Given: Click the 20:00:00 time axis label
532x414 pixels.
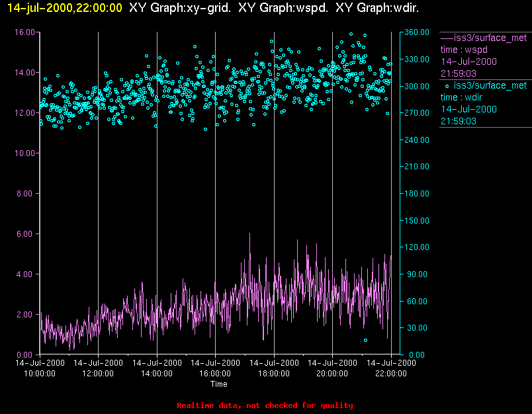Looking at the screenshot, I should (x=332, y=374).
